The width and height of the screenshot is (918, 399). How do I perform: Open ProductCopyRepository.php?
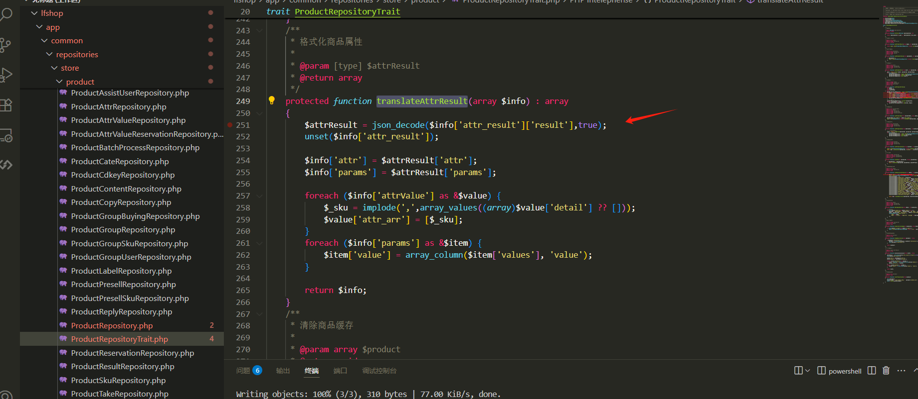121,202
